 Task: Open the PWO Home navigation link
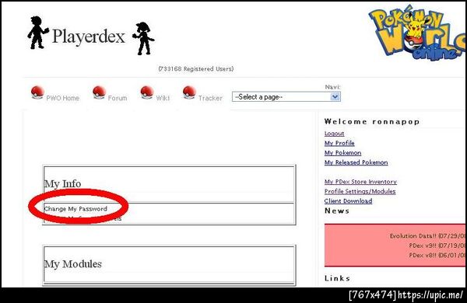(63, 98)
